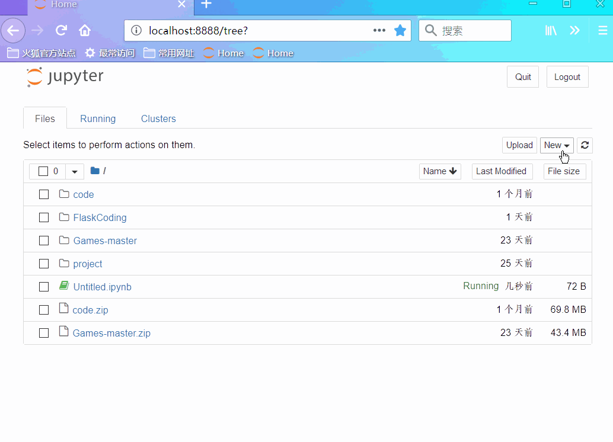Switch to the Running tab
This screenshot has height=442, width=613.
pyautogui.click(x=98, y=118)
